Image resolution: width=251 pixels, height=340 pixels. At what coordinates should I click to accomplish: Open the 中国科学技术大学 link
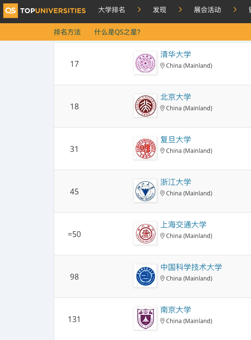(191, 267)
